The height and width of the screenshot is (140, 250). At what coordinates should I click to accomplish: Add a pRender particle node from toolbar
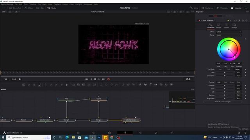[x=134, y=85]
